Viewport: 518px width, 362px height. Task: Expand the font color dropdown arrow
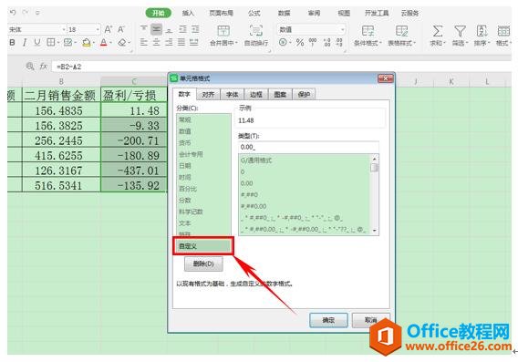tap(110, 43)
